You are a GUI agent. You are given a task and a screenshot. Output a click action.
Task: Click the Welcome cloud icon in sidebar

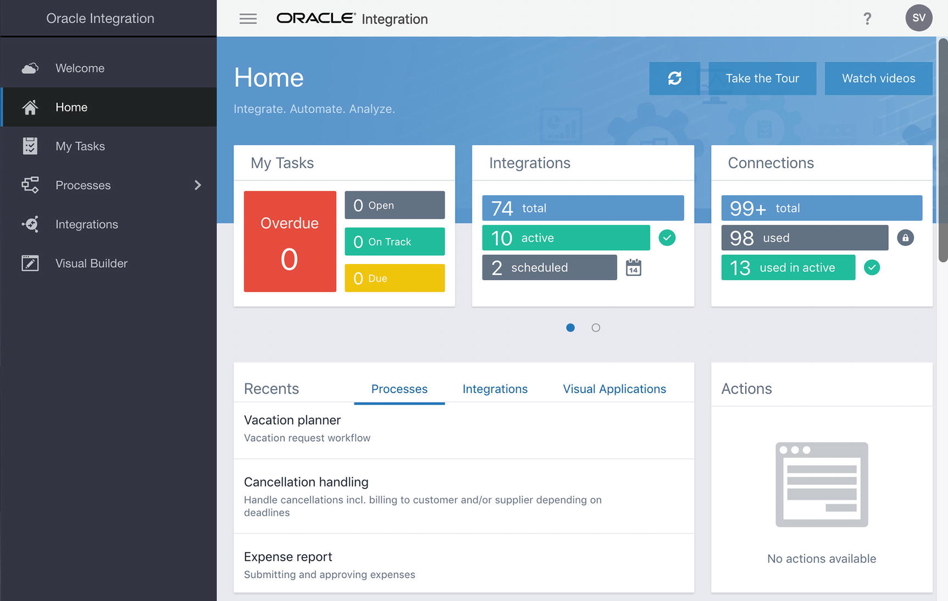coord(30,68)
